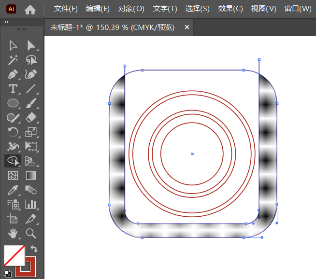Open the 编辑(E) menu
This screenshot has height=279, width=316.
98,9
